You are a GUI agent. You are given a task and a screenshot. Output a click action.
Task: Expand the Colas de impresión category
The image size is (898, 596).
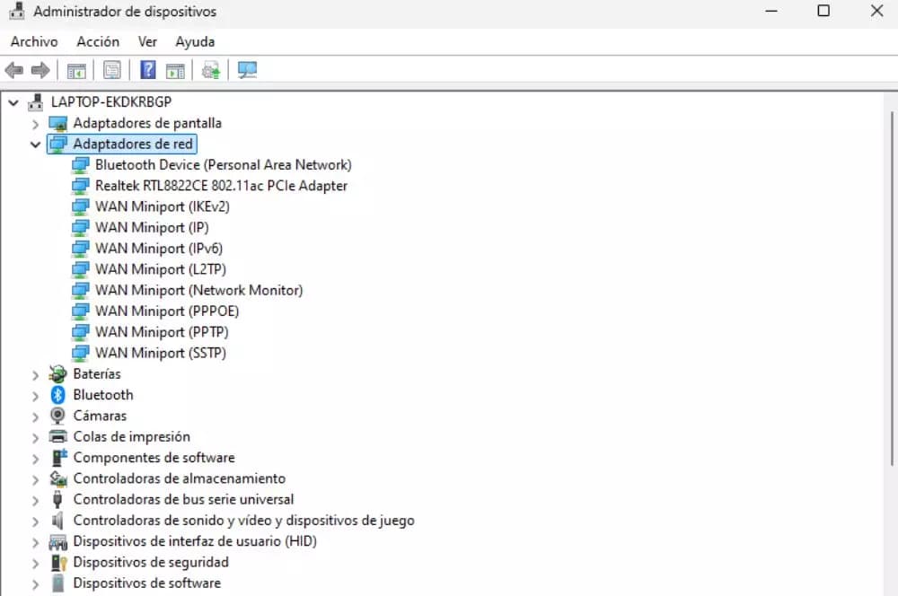tap(35, 437)
